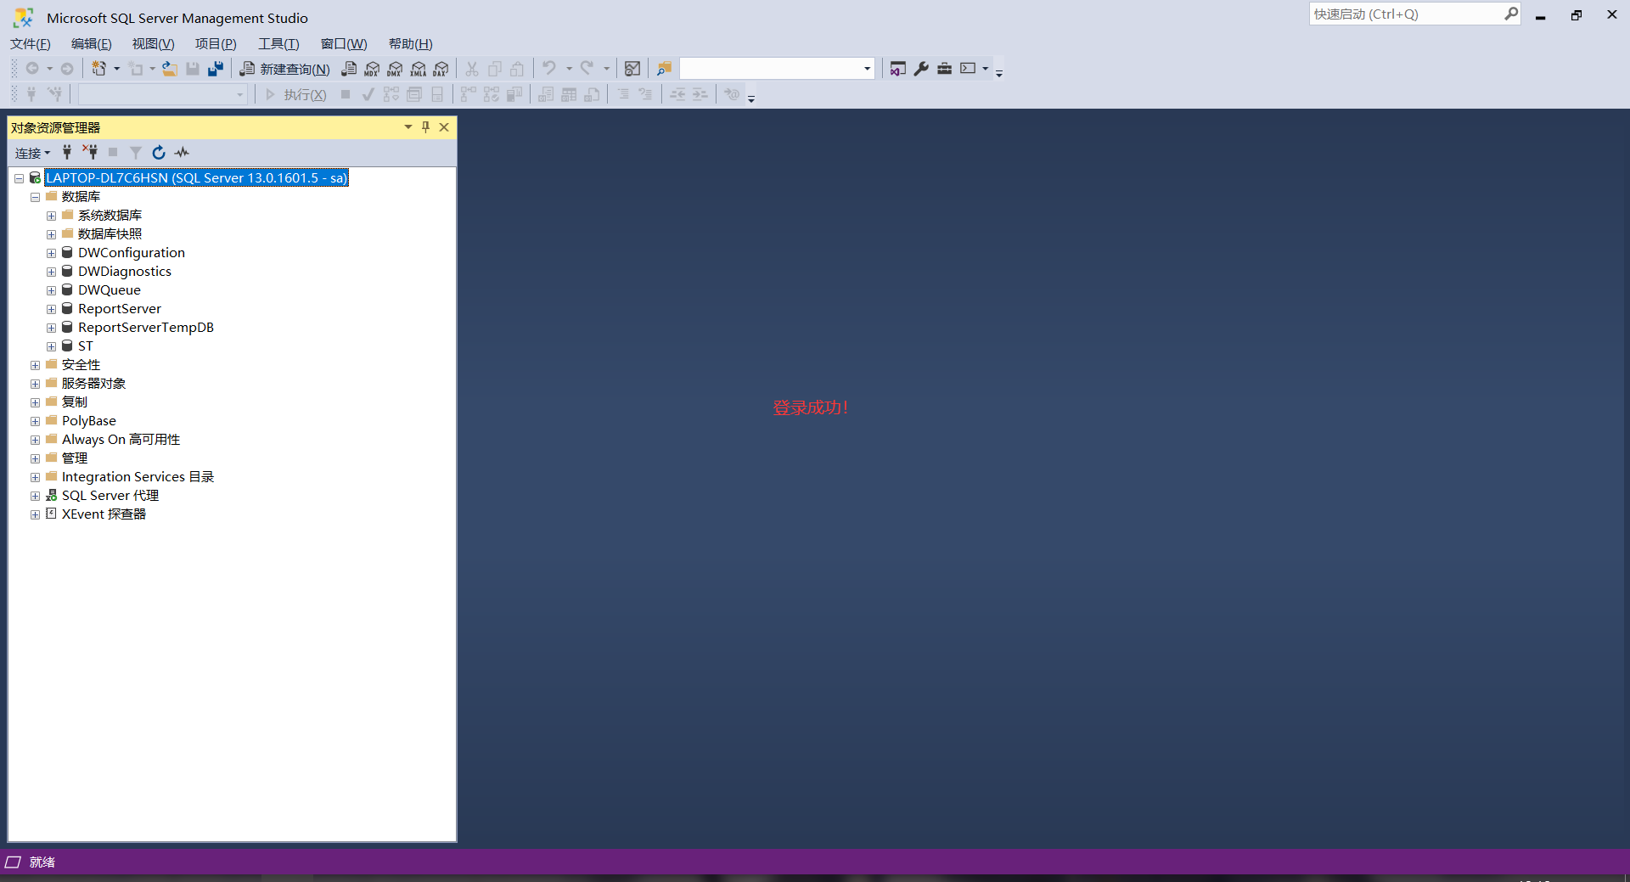Click the New Project toolbar icon
The image size is (1630, 882).
point(98,69)
